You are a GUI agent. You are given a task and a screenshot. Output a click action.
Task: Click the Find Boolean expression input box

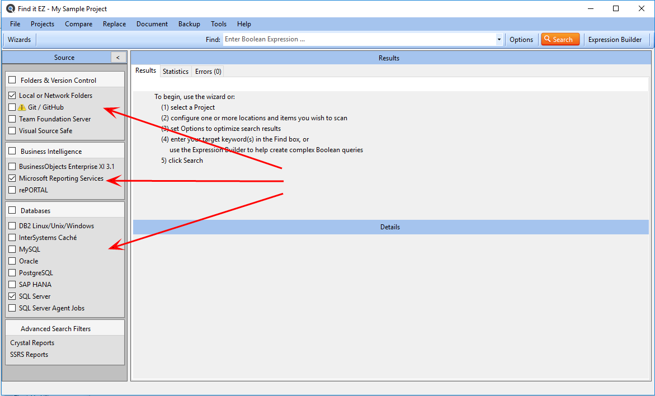pos(359,39)
